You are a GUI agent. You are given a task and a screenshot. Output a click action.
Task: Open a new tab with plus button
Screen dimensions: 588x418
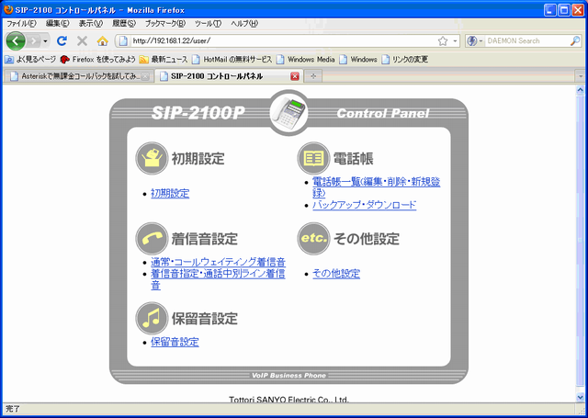(x=314, y=76)
